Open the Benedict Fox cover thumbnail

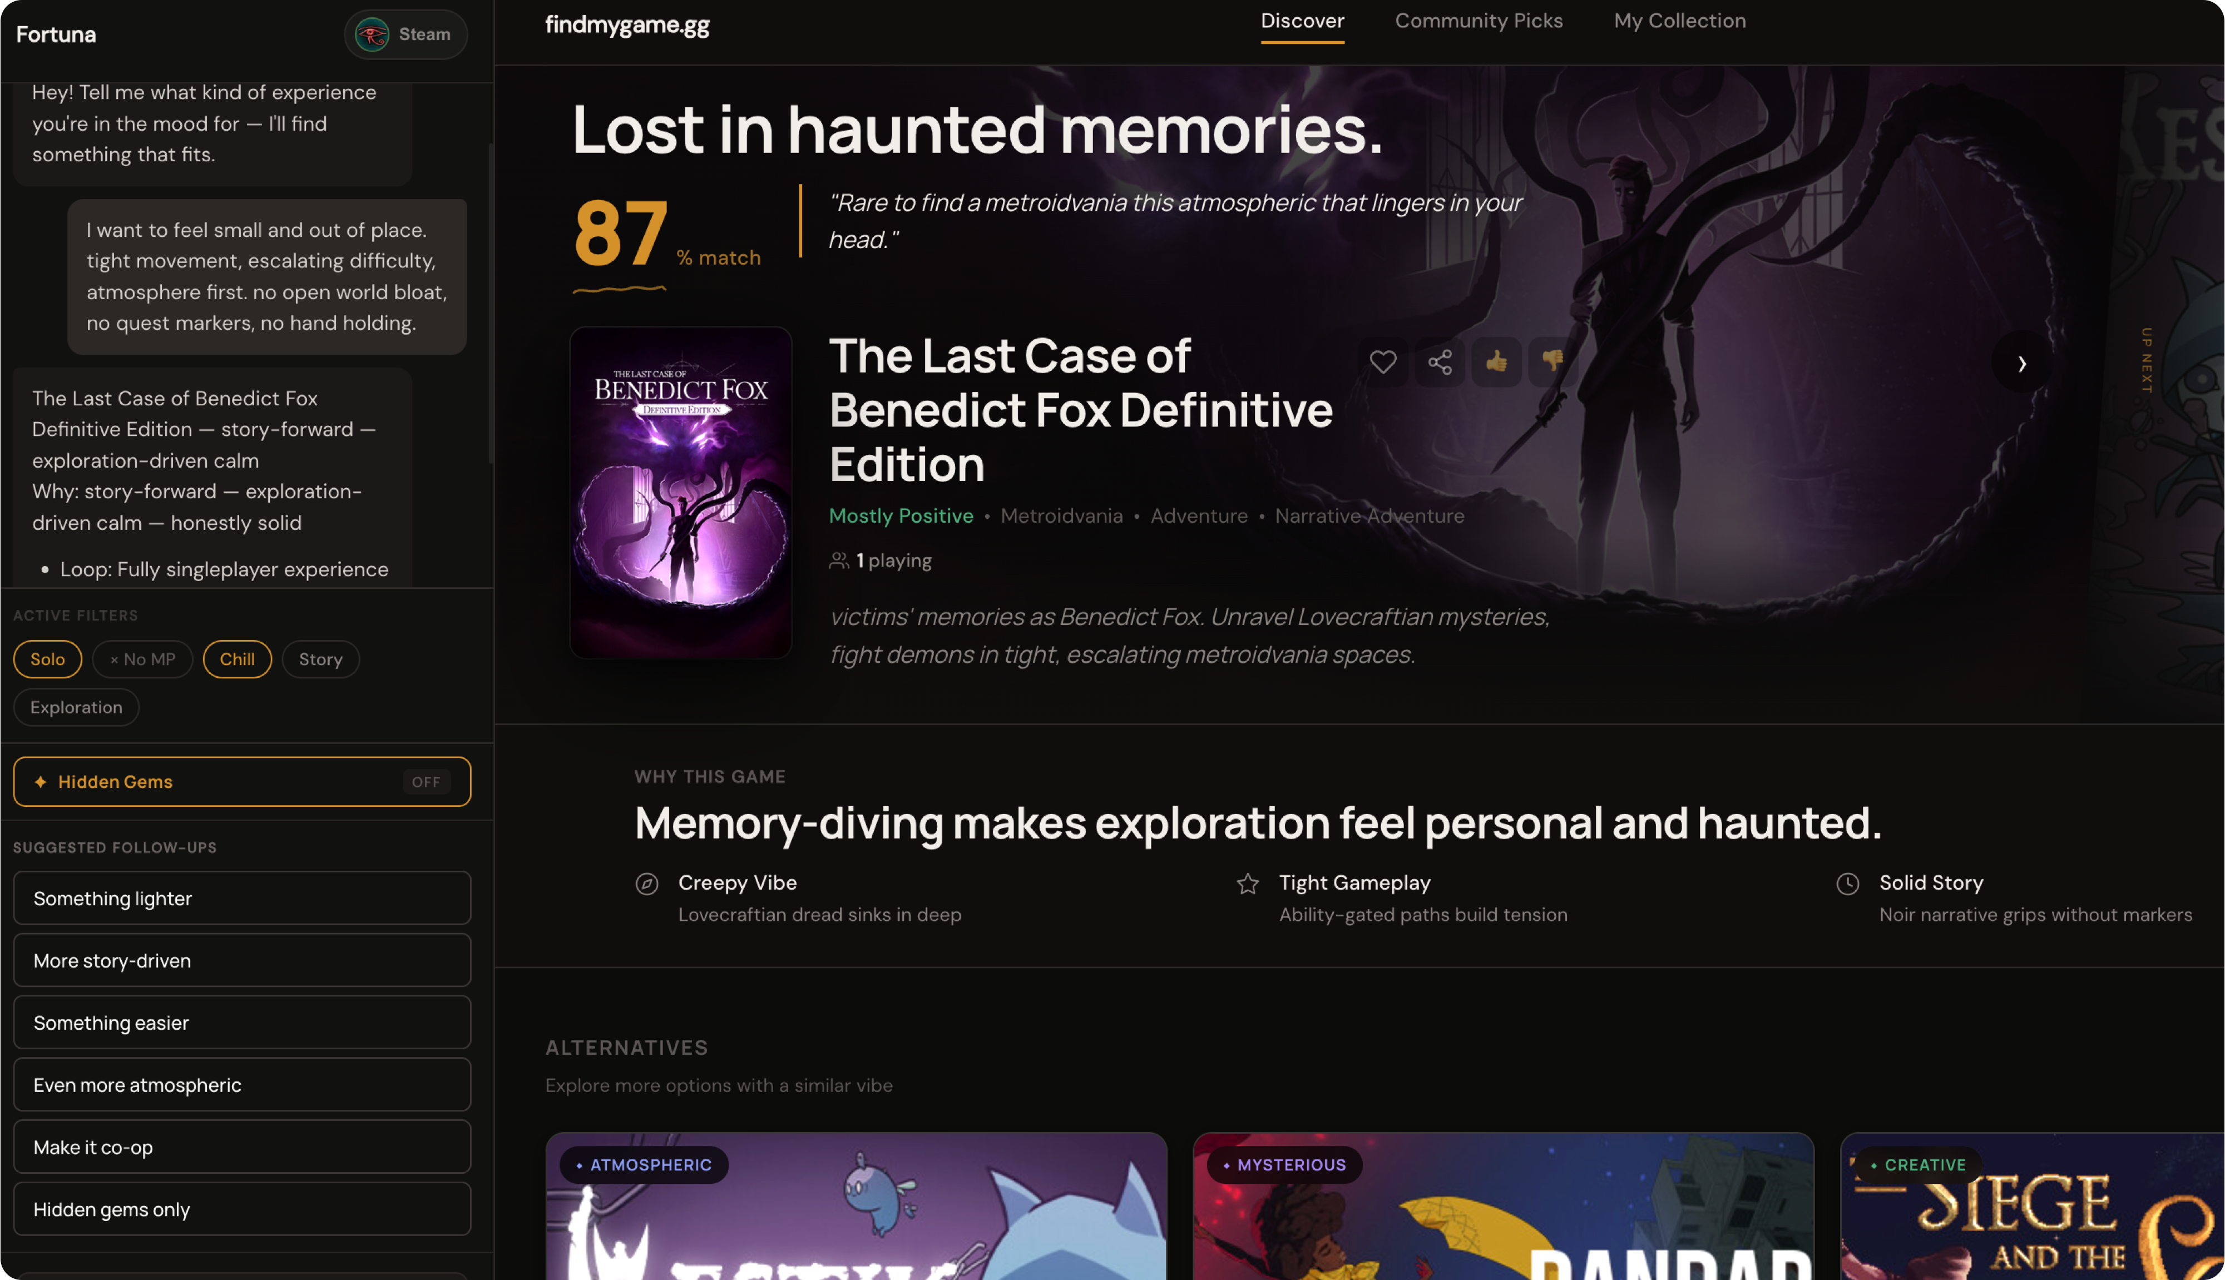(681, 492)
